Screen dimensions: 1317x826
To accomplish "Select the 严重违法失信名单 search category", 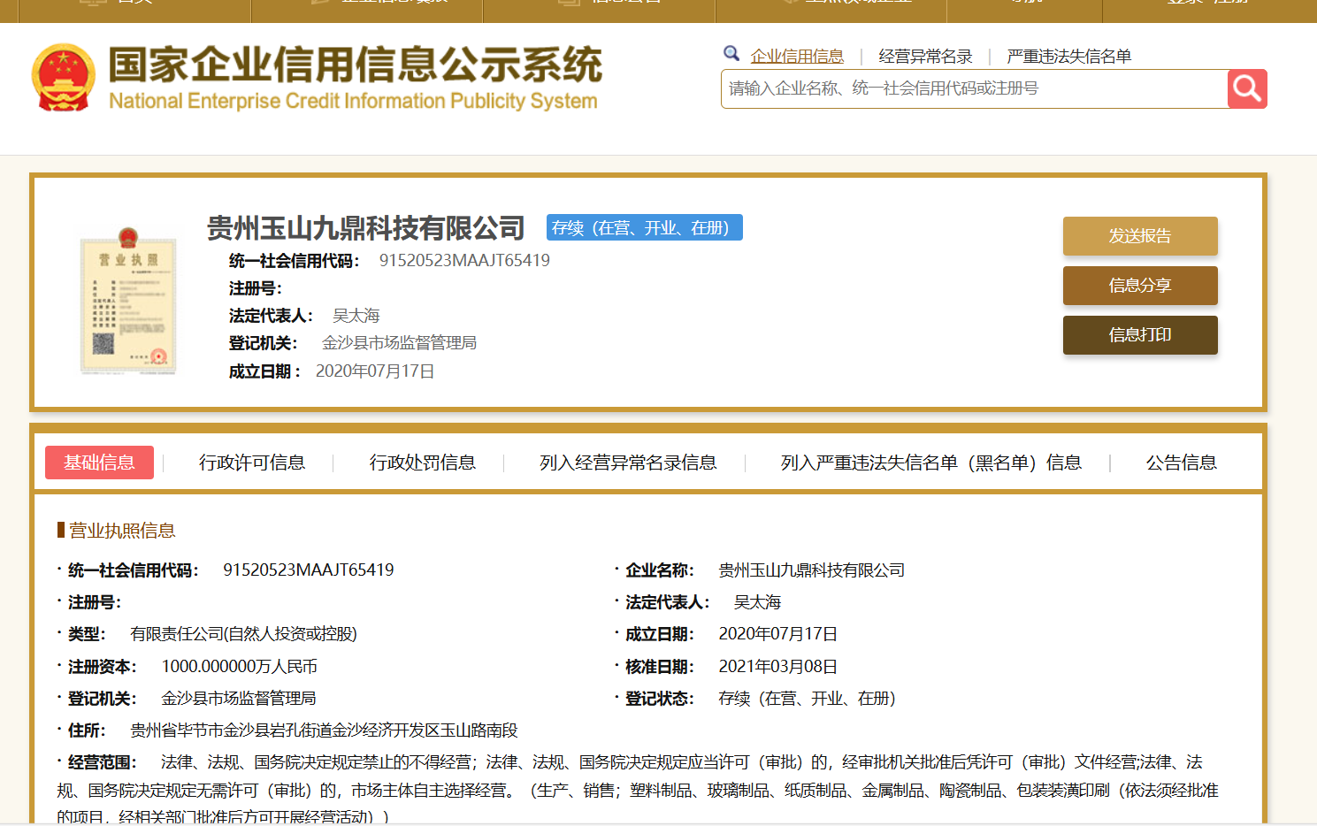I will tap(1068, 57).
